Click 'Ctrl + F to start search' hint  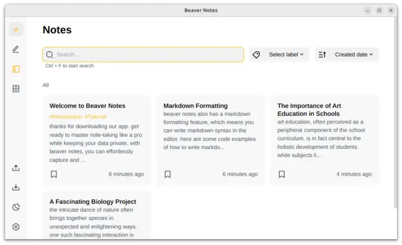(x=70, y=66)
